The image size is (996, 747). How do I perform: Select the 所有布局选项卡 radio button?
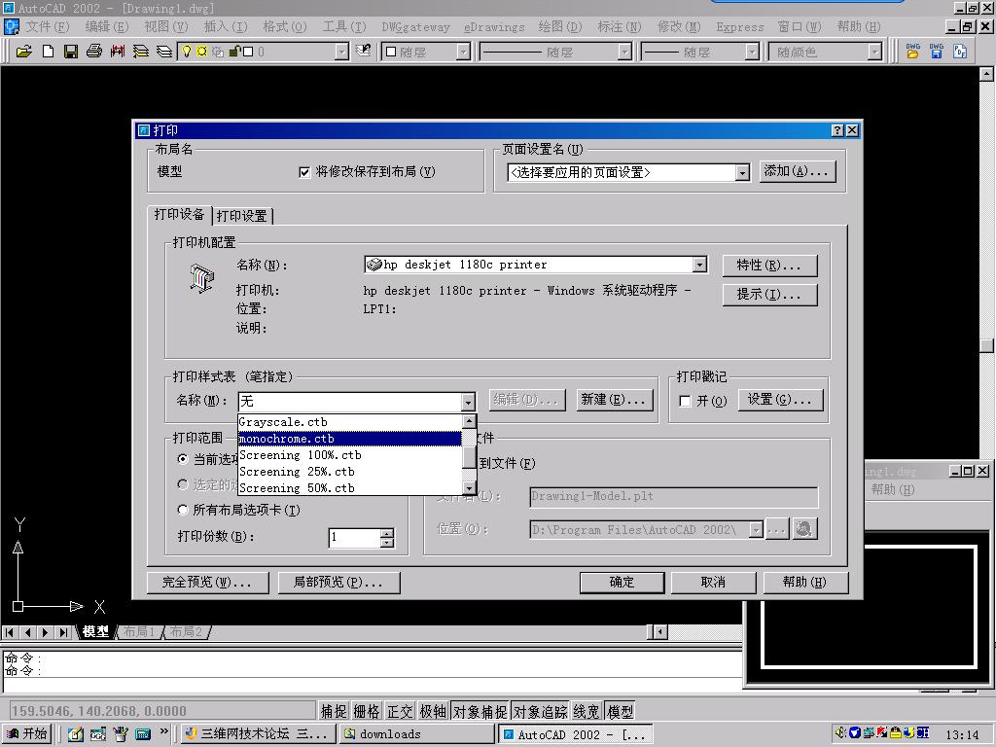[x=183, y=510]
